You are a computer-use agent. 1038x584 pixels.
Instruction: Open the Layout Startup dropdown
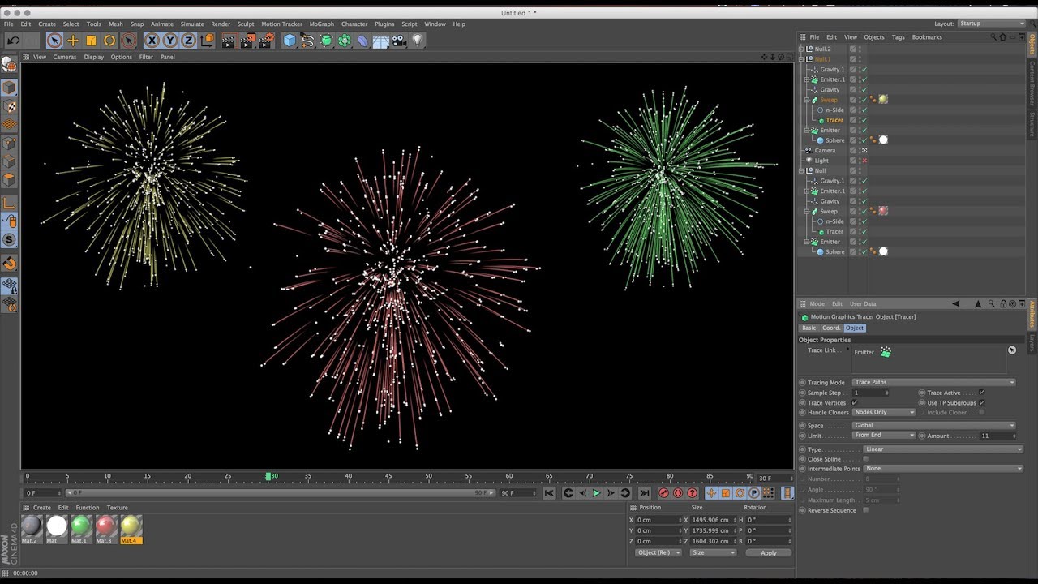coord(992,24)
